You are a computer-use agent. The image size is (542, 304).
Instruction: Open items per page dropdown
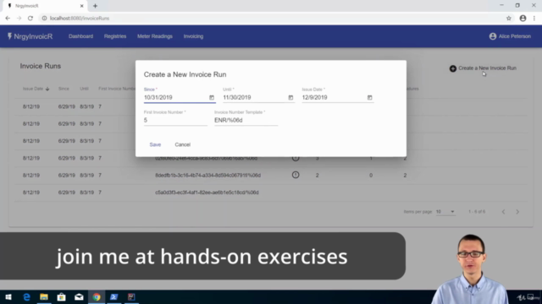tap(445, 212)
